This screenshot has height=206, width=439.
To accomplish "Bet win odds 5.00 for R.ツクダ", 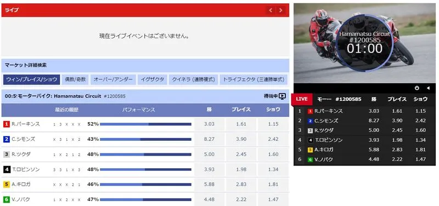I will click(x=209, y=154).
